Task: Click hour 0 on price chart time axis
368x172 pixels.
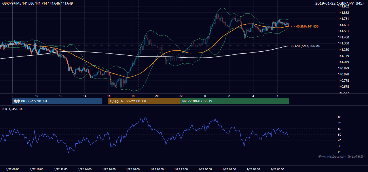Action: (x=205, y=96)
